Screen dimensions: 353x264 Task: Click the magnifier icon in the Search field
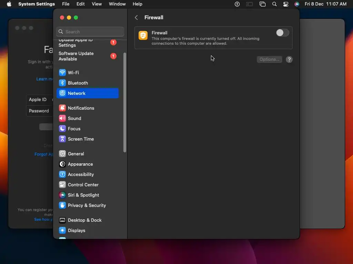[61, 32]
